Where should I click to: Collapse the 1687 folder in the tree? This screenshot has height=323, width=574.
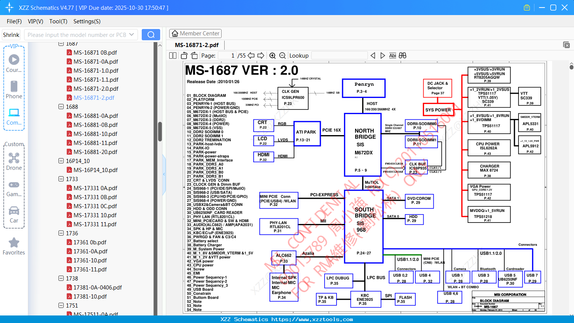pos(61,43)
